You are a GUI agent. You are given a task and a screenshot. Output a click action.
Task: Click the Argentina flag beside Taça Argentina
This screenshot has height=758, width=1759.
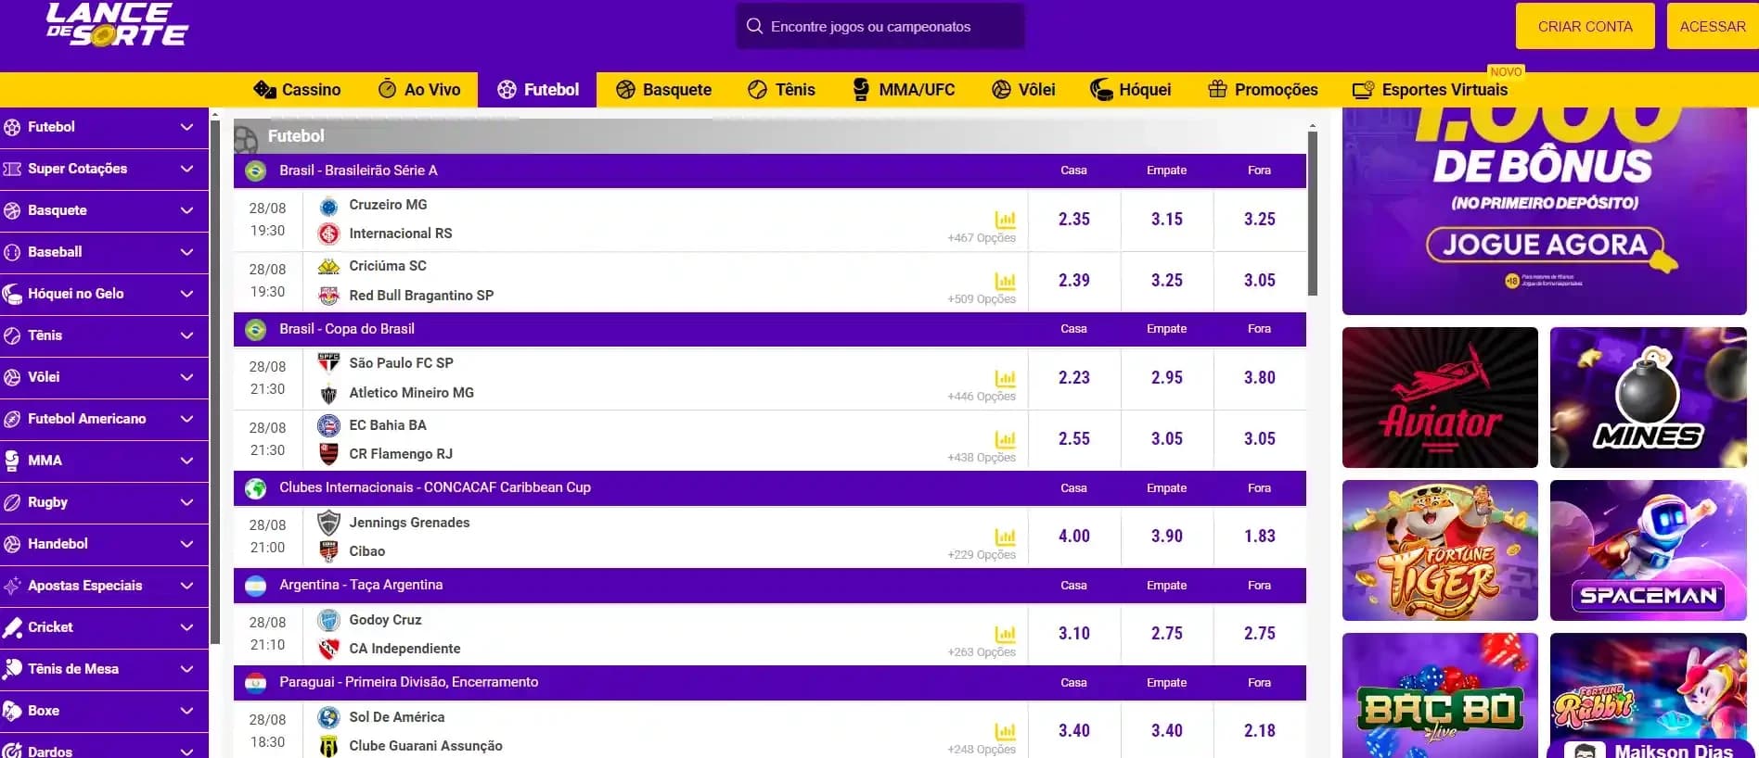click(x=255, y=586)
